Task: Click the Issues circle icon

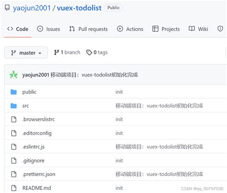Action: (40, 29)
